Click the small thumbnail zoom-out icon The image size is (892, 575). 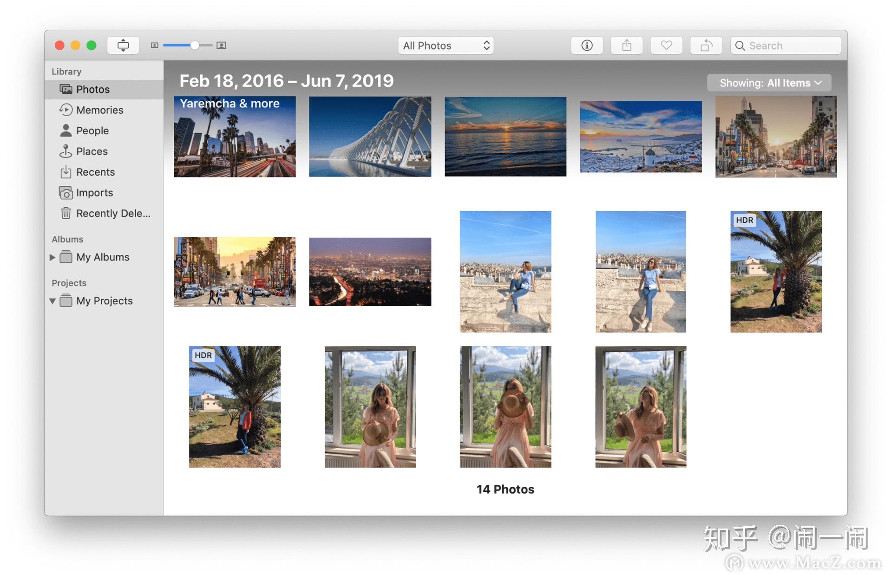tap(155, 46)
